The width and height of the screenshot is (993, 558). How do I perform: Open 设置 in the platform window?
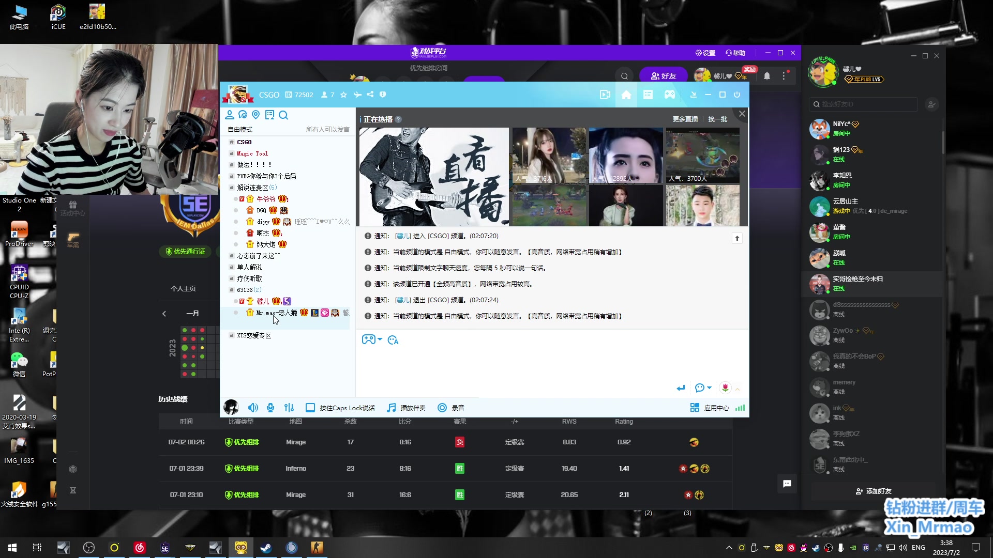(x=705, y=53)
